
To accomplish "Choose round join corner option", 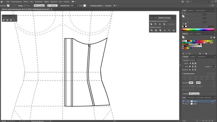I will (x=193, y=66).
